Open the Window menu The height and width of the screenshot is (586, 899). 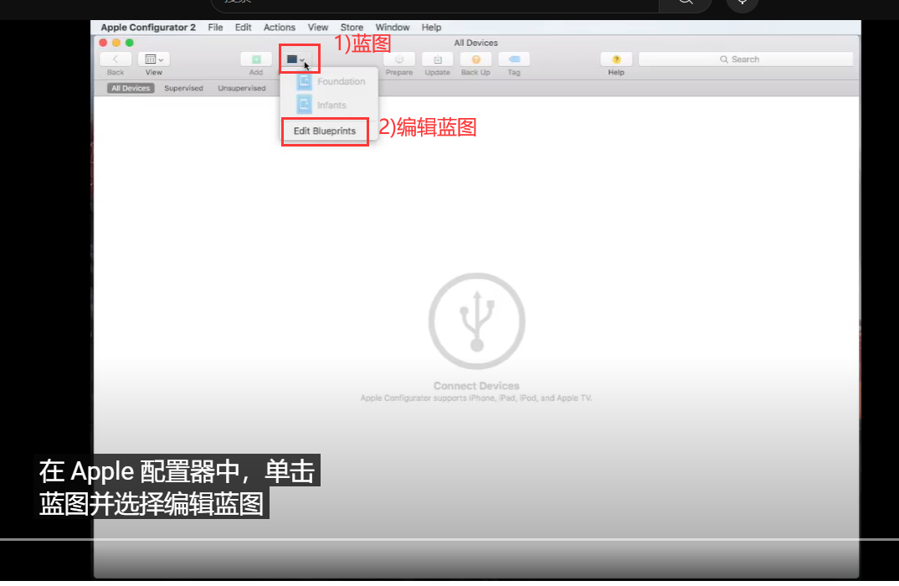coord(393,28)
